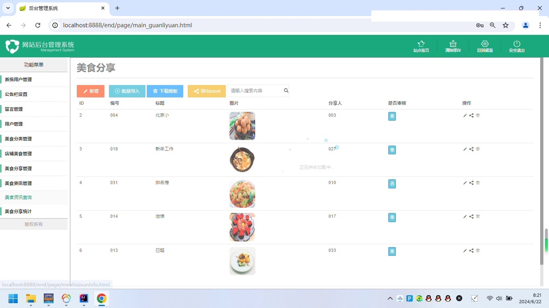Click the page vertical scrollbar
Image resolution: width=549 pixels, height=308 pixels.
(542, 160)
